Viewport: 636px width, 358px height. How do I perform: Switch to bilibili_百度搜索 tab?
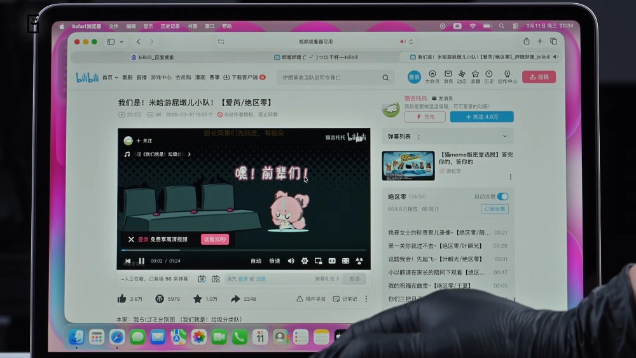153,57
